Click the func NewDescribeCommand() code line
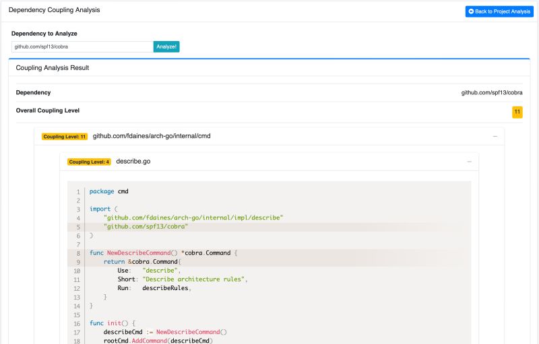 coord(163,253)
